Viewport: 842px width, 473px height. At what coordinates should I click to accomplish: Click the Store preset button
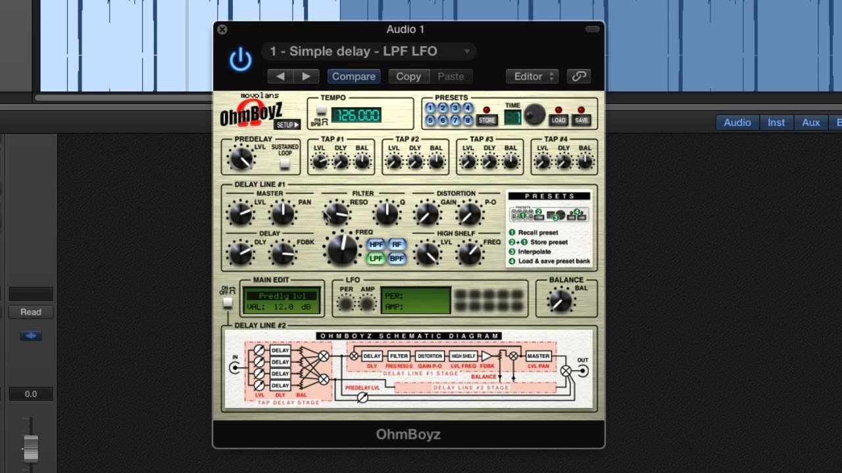click(x=487, y=120)
